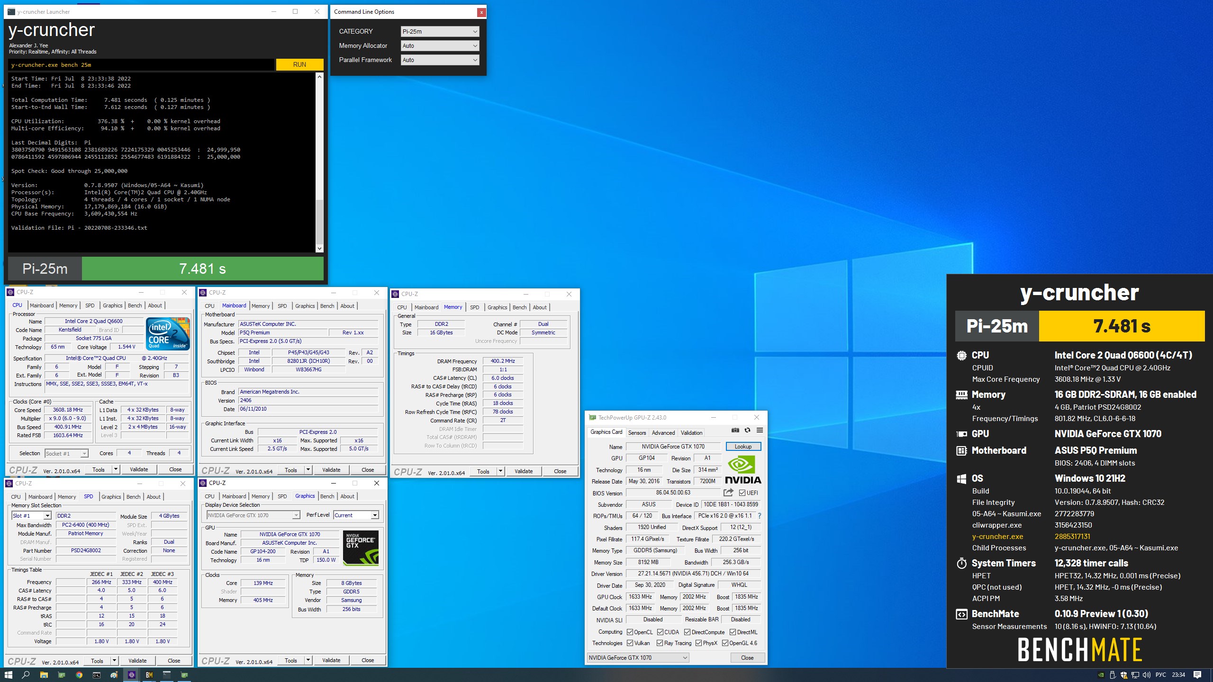This screenshot has width=1213, height=682.
Task: Toggle the DirectML checkbox
Action: 733,632
